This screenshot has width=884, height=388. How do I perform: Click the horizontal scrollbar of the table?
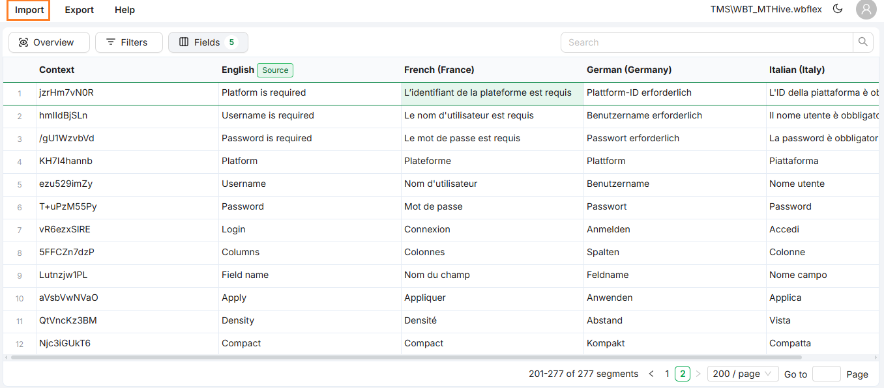point(405,357)
